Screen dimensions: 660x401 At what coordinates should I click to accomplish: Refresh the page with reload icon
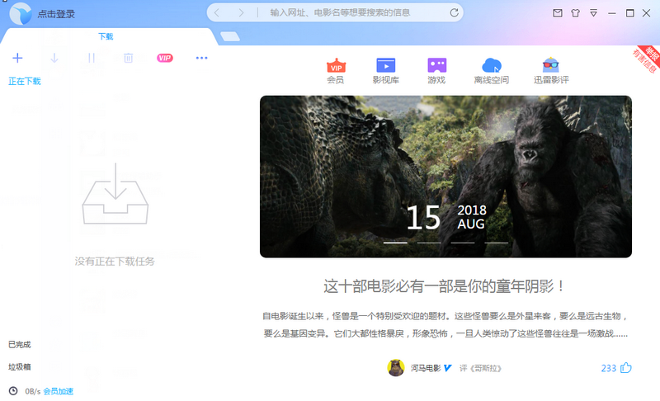tap(454, 12)
